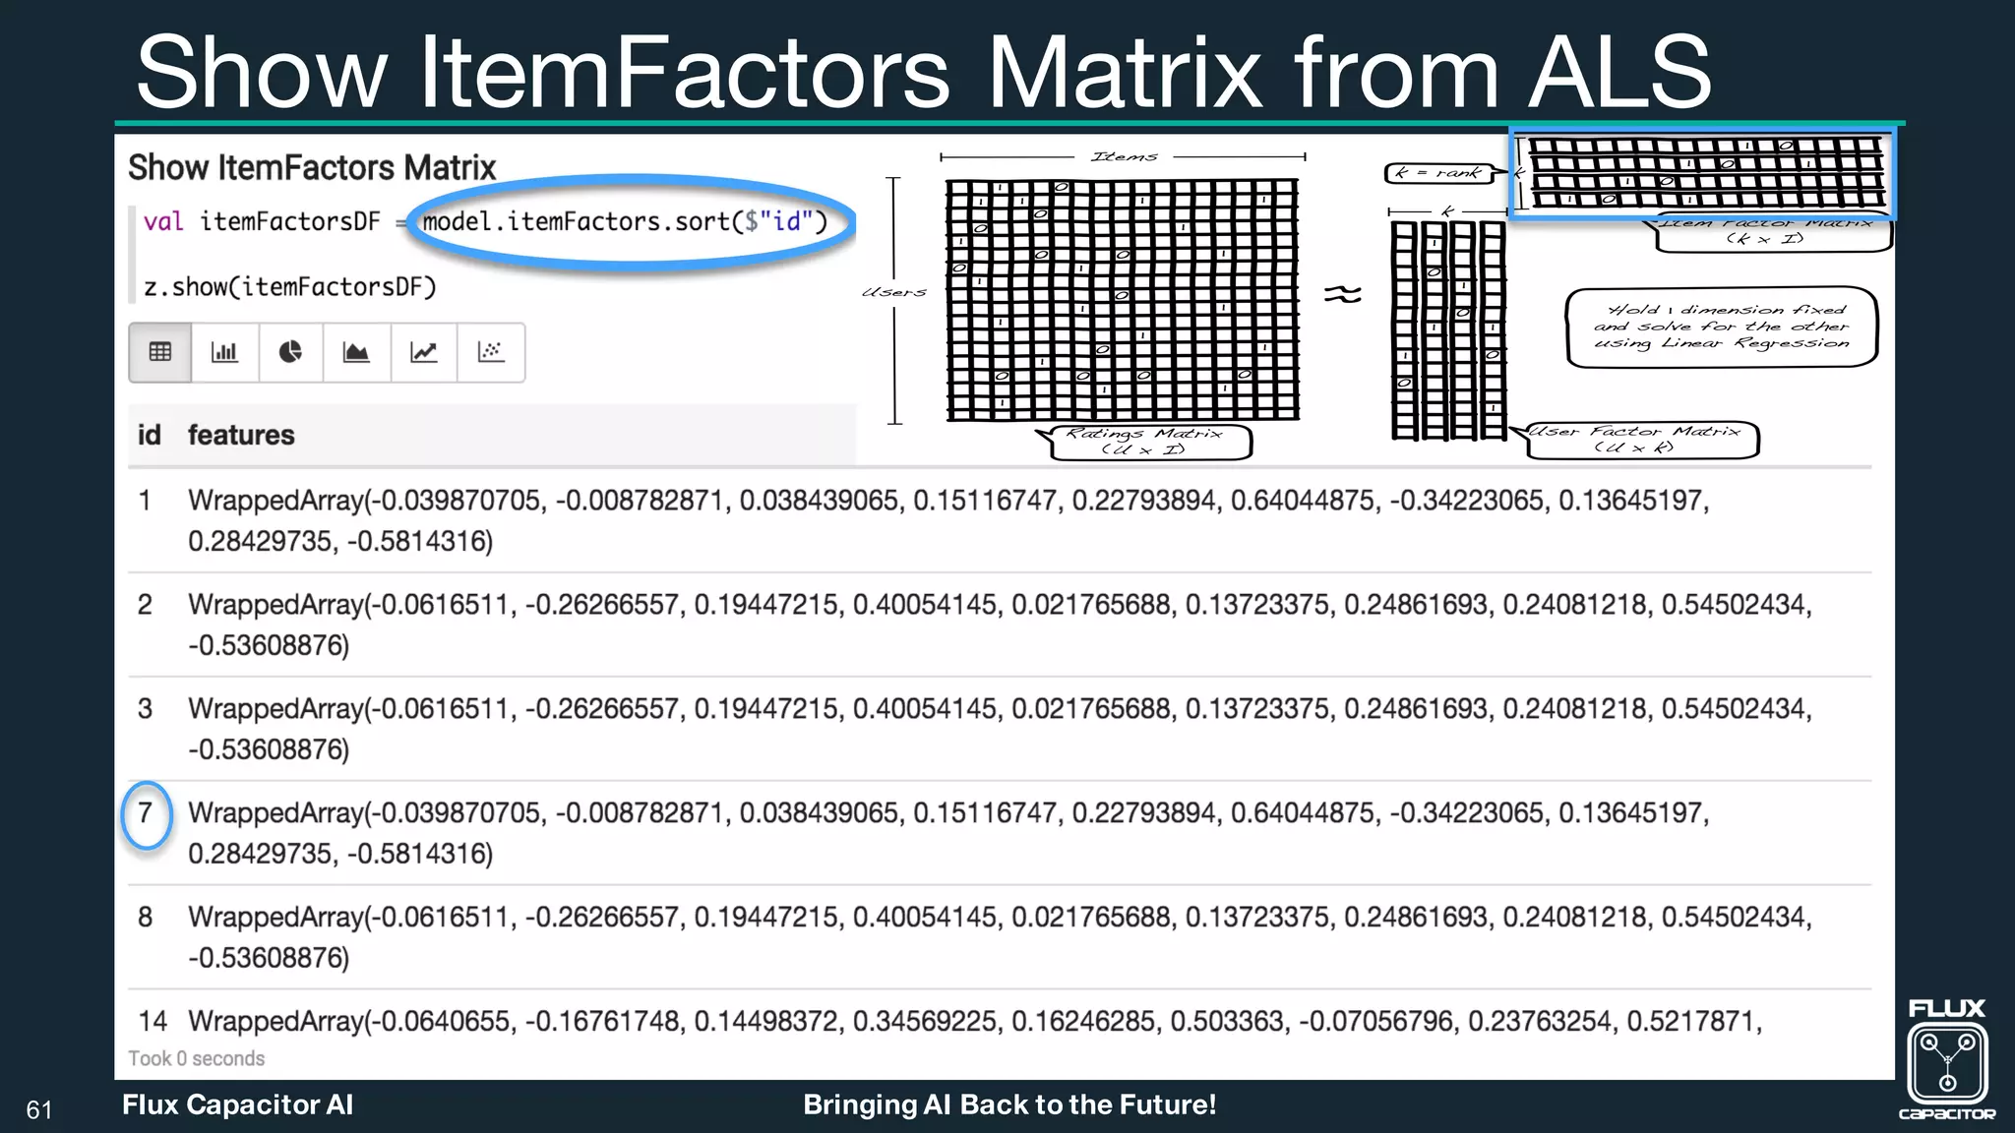
Task: Select the table view icon
Action: coord(160,352)
